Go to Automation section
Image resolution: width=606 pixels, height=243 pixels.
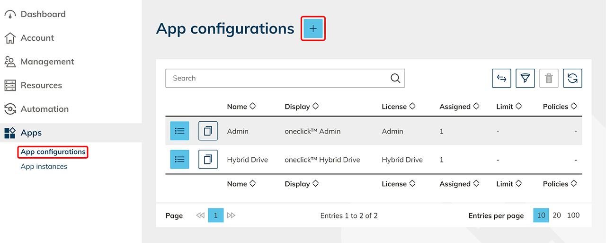point(45,109)
